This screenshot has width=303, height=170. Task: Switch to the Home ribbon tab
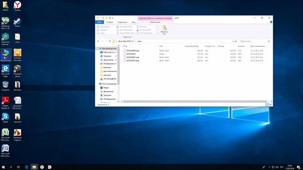[109, 22]
